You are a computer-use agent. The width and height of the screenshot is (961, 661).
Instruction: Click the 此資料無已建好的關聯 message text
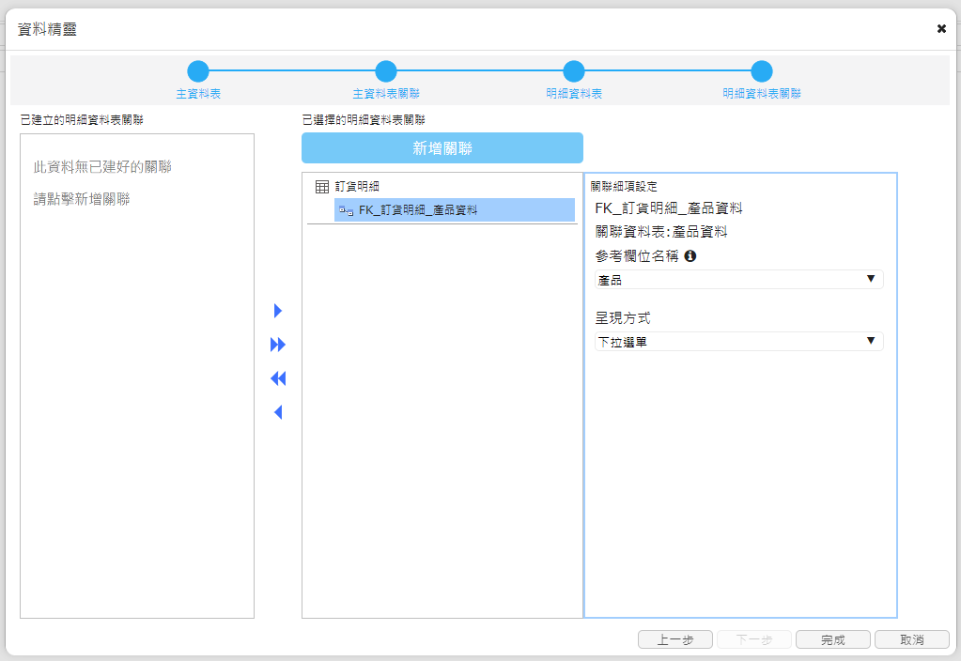[102, 166]
